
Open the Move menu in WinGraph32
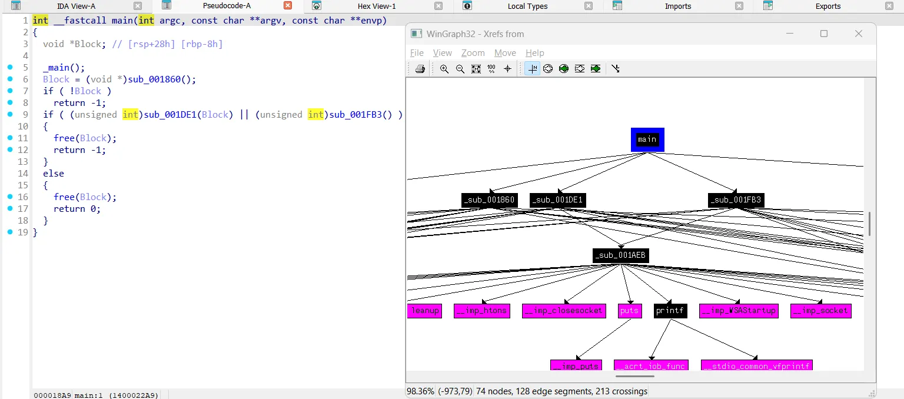point(505,53)
